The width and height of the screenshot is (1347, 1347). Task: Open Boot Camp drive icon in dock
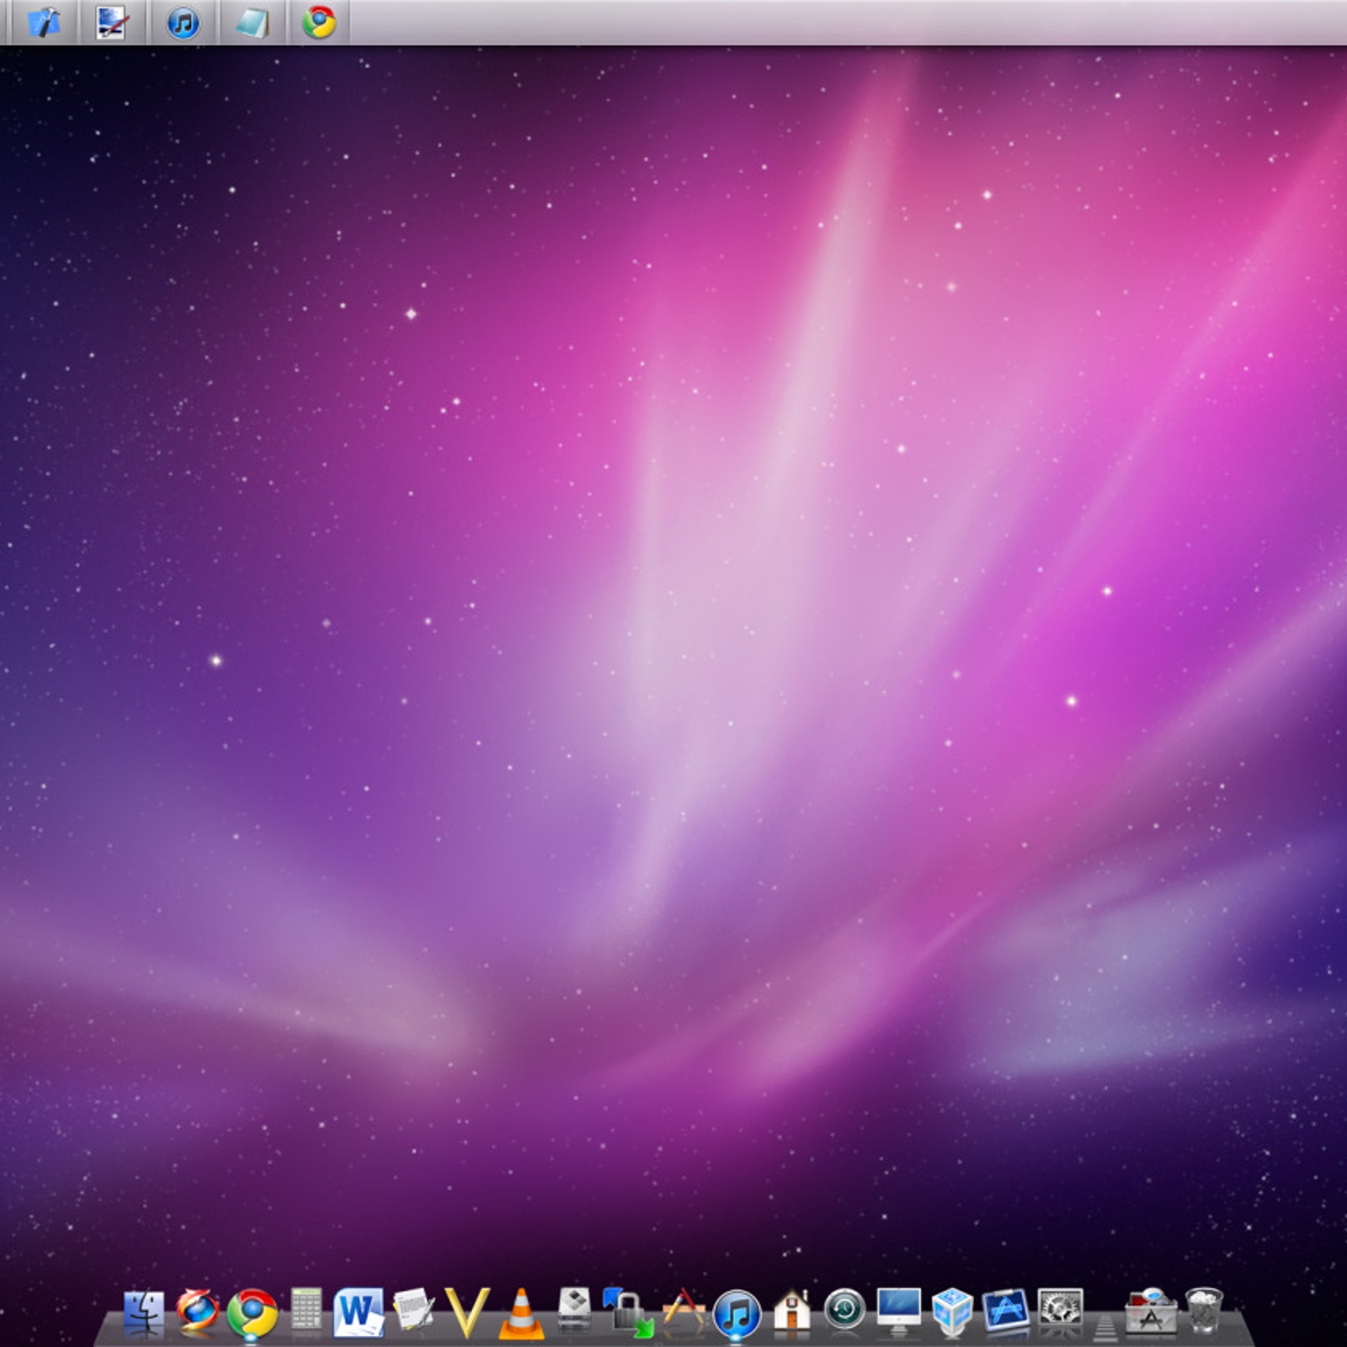click(x=575, y=1310)
